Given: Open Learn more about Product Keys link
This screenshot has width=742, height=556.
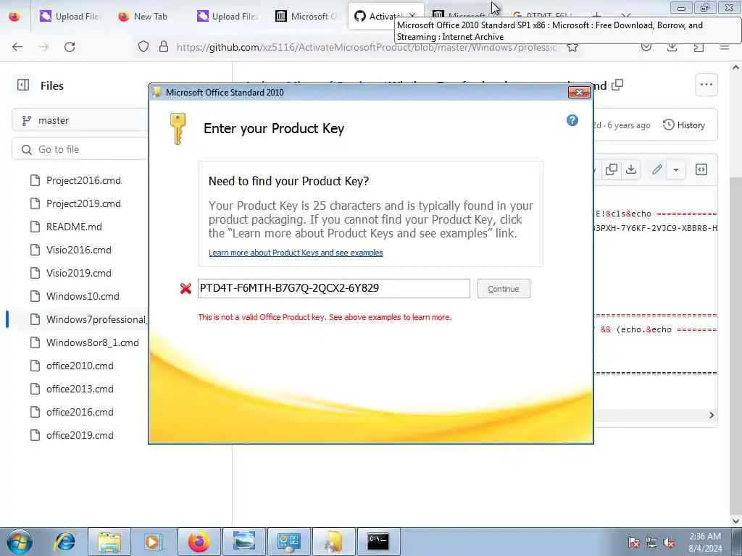Looking at the screenshot, I should pyautogui.click(x=296, y=253).
